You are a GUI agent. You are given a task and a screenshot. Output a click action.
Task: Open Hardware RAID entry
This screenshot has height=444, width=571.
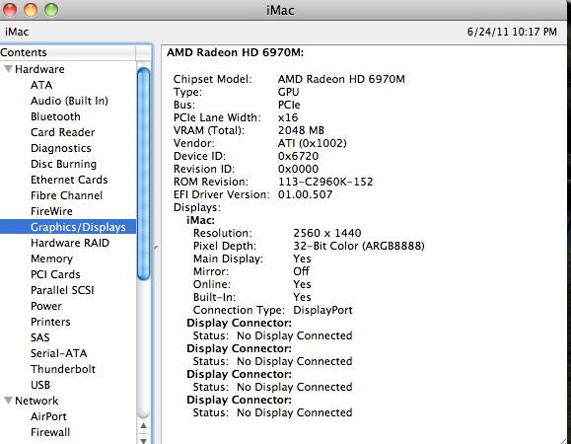(x=70, y=243)
